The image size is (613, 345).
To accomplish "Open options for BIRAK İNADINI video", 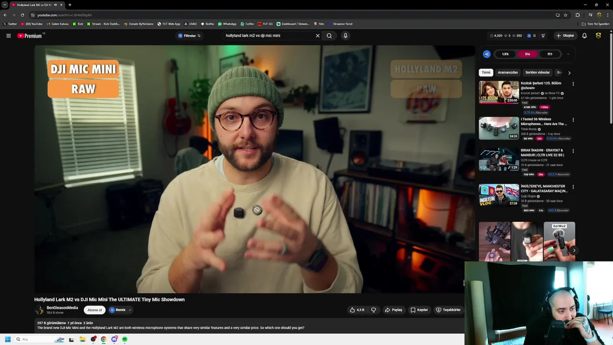I will pyautogui.click(x=573, y=151).
